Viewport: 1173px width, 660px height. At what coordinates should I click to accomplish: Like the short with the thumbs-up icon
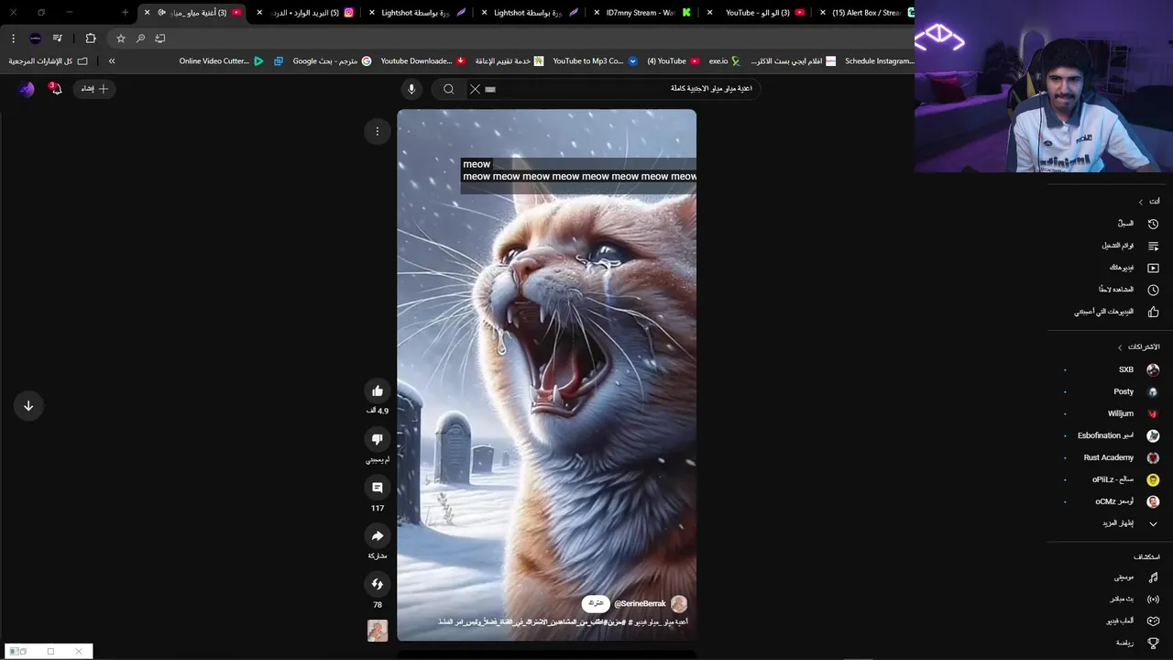click(378, 390)
